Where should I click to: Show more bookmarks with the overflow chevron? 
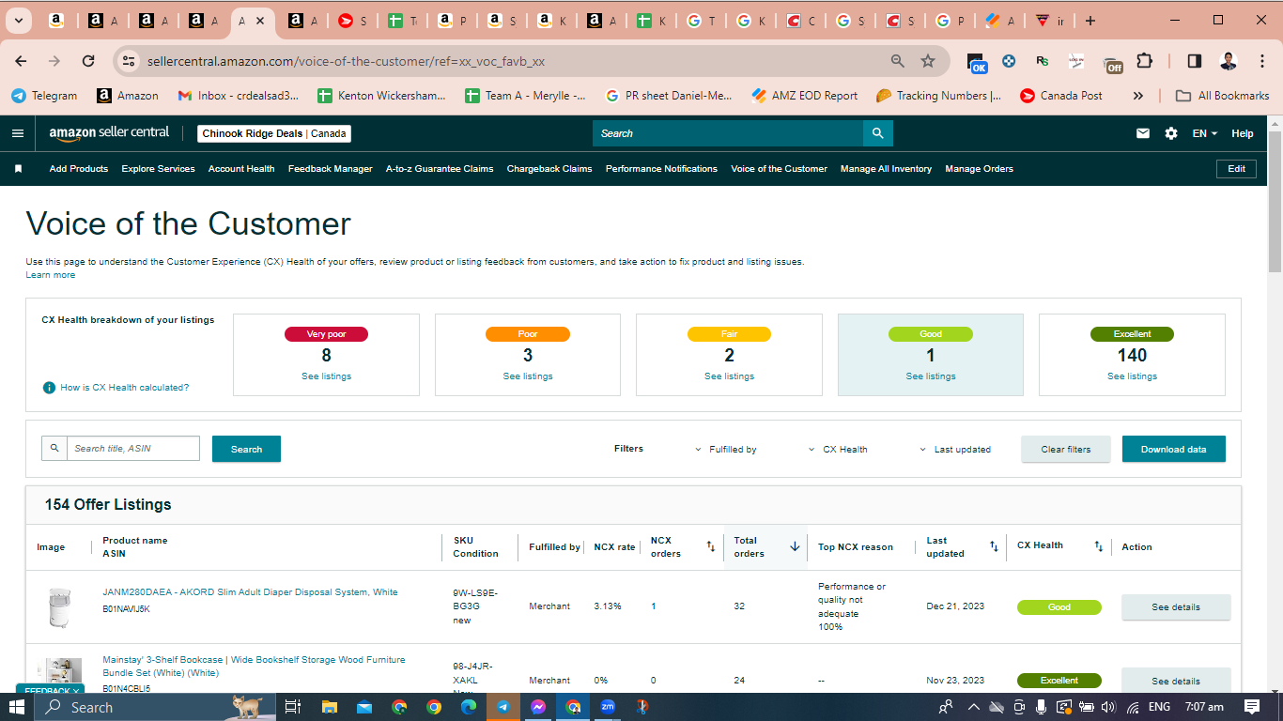1138,96
